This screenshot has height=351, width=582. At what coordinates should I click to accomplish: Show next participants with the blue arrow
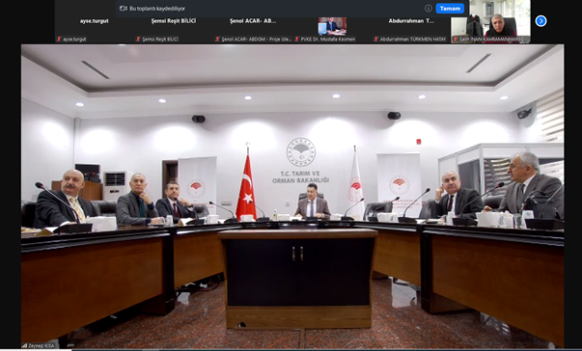coord(540,21)
